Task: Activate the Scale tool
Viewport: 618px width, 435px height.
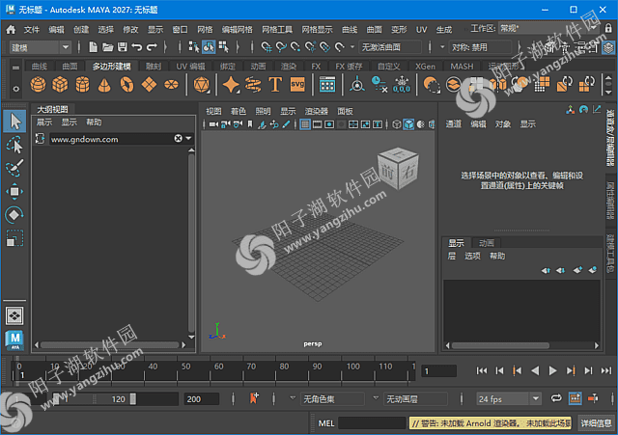Action: 15,238
